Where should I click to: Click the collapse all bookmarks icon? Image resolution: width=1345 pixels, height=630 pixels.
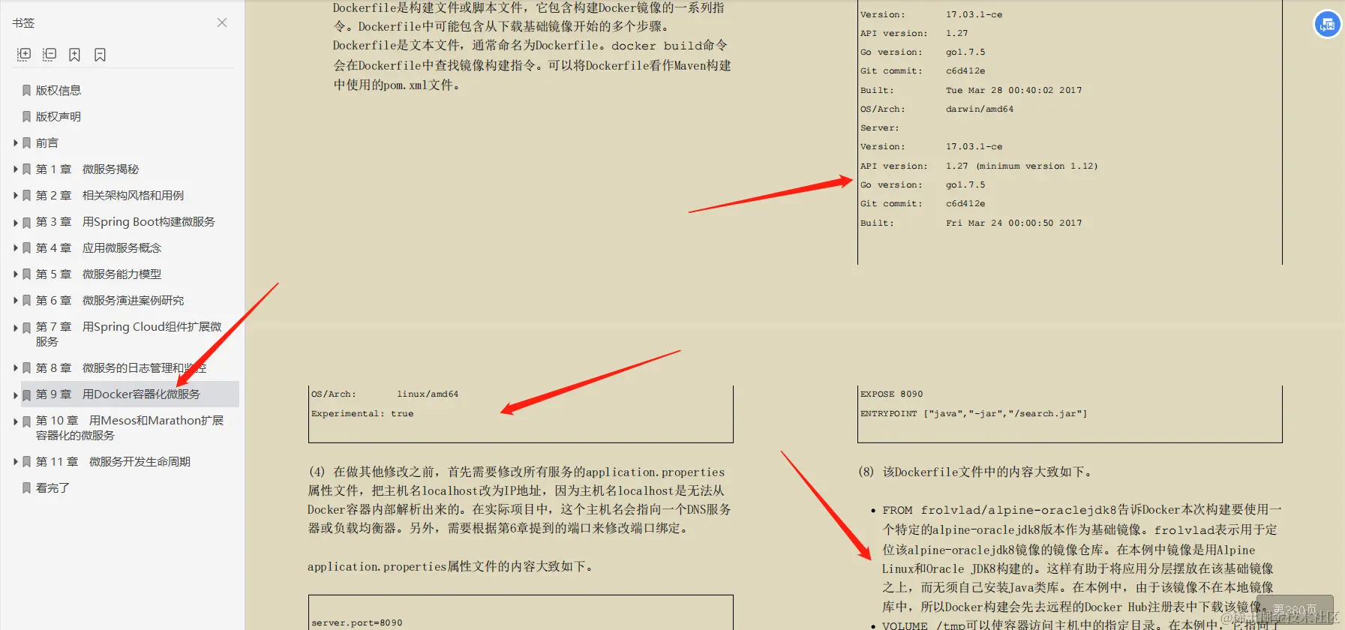(x=50, y=55)
